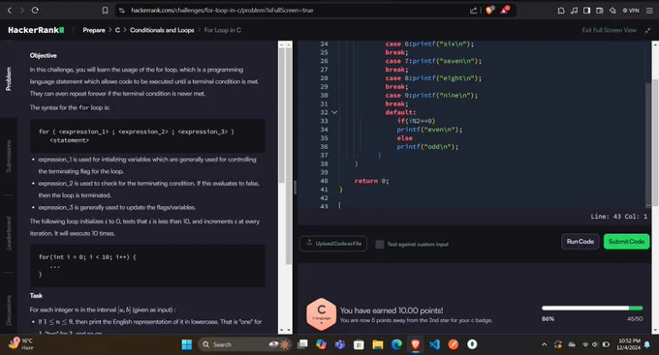
Task: Click the 86% badge progress bar
Action: (x=592, y=308)
